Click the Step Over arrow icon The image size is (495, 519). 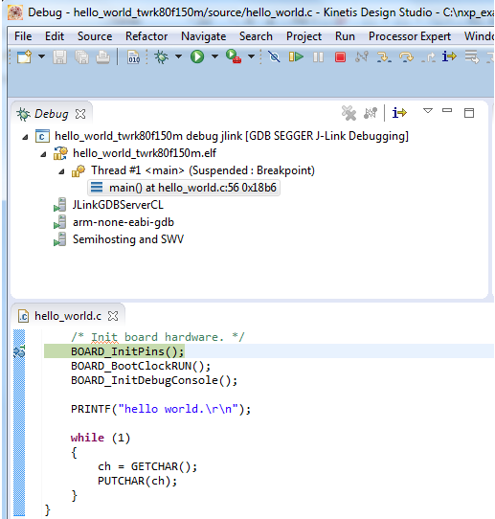[406, 56]
